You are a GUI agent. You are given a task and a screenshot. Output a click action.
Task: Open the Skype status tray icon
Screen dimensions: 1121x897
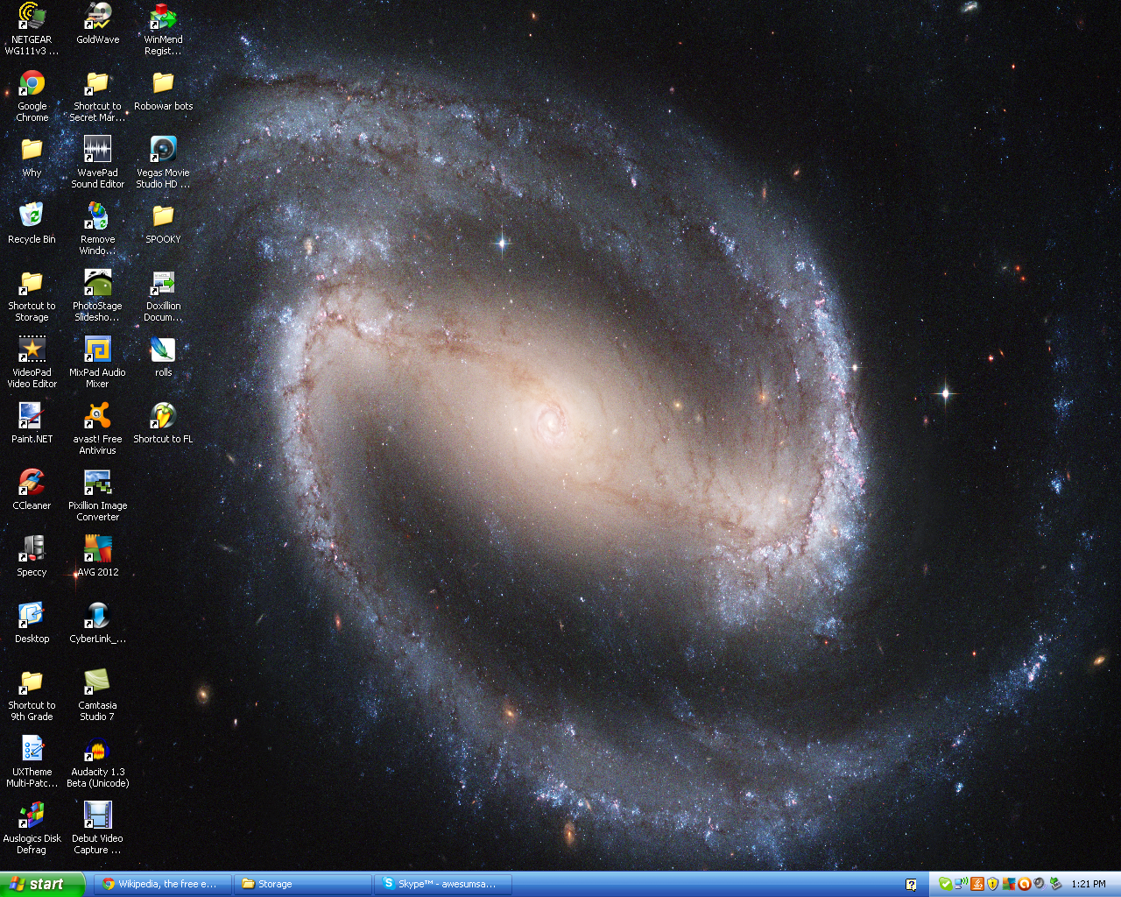[945, 884]
